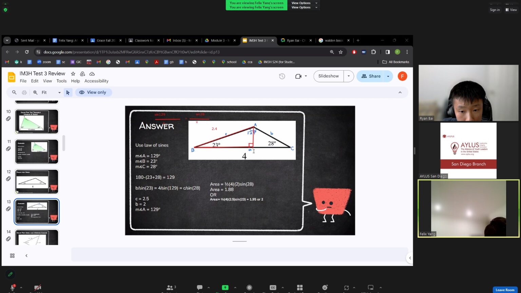521x293 pixels.
Task: Expand the Slideshow options arrow
Action: (349, 76)
